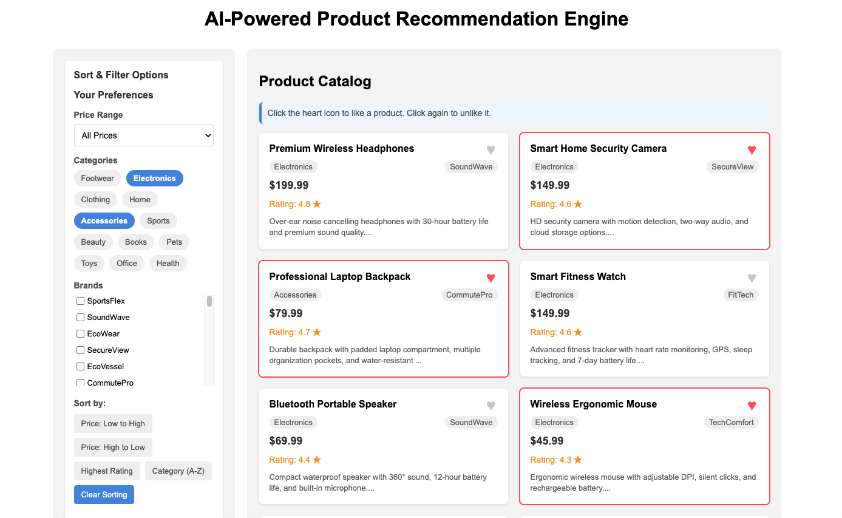The image size is (842, 518).
Task: Click Rating: 4.4 on speaker card
Action: tap(295, 460)
